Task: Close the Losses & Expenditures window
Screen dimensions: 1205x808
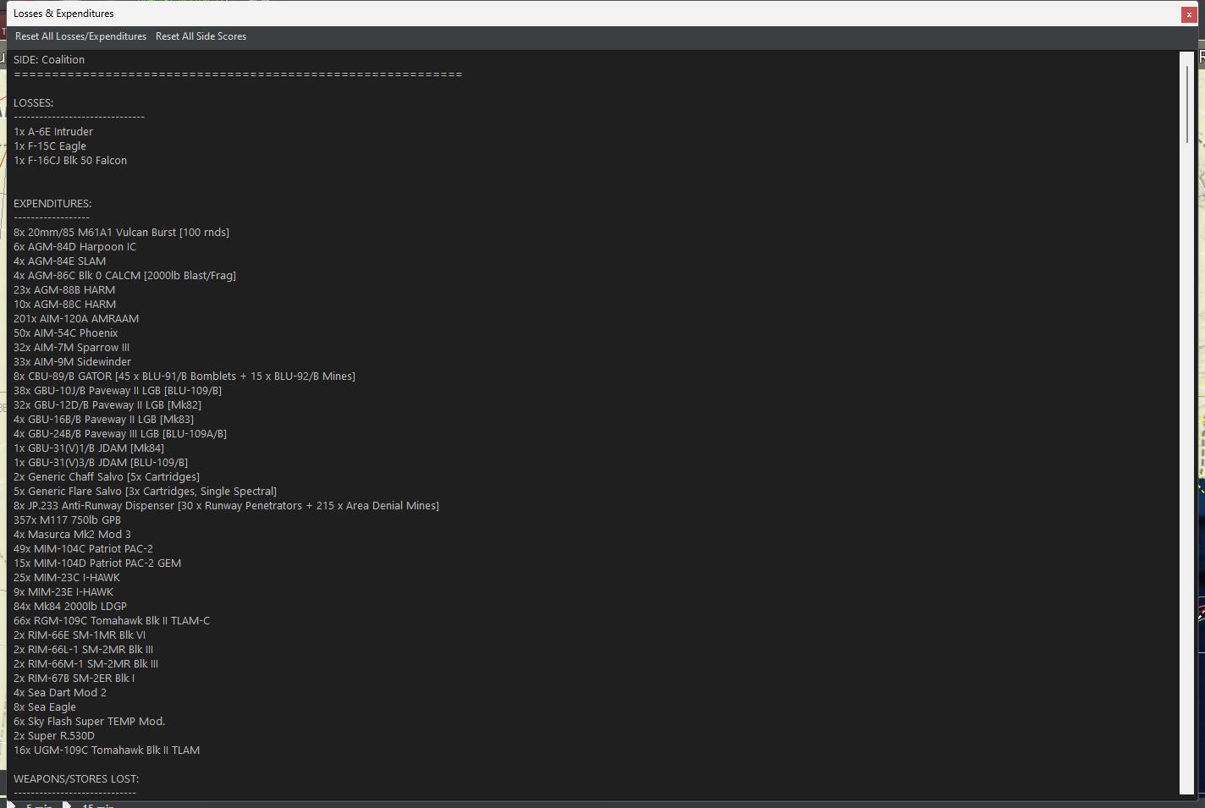Action: [x=1188, y=14]
